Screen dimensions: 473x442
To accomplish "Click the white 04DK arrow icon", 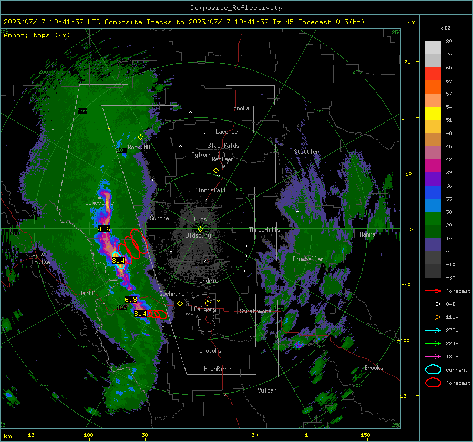I will (x=433, y=304).
